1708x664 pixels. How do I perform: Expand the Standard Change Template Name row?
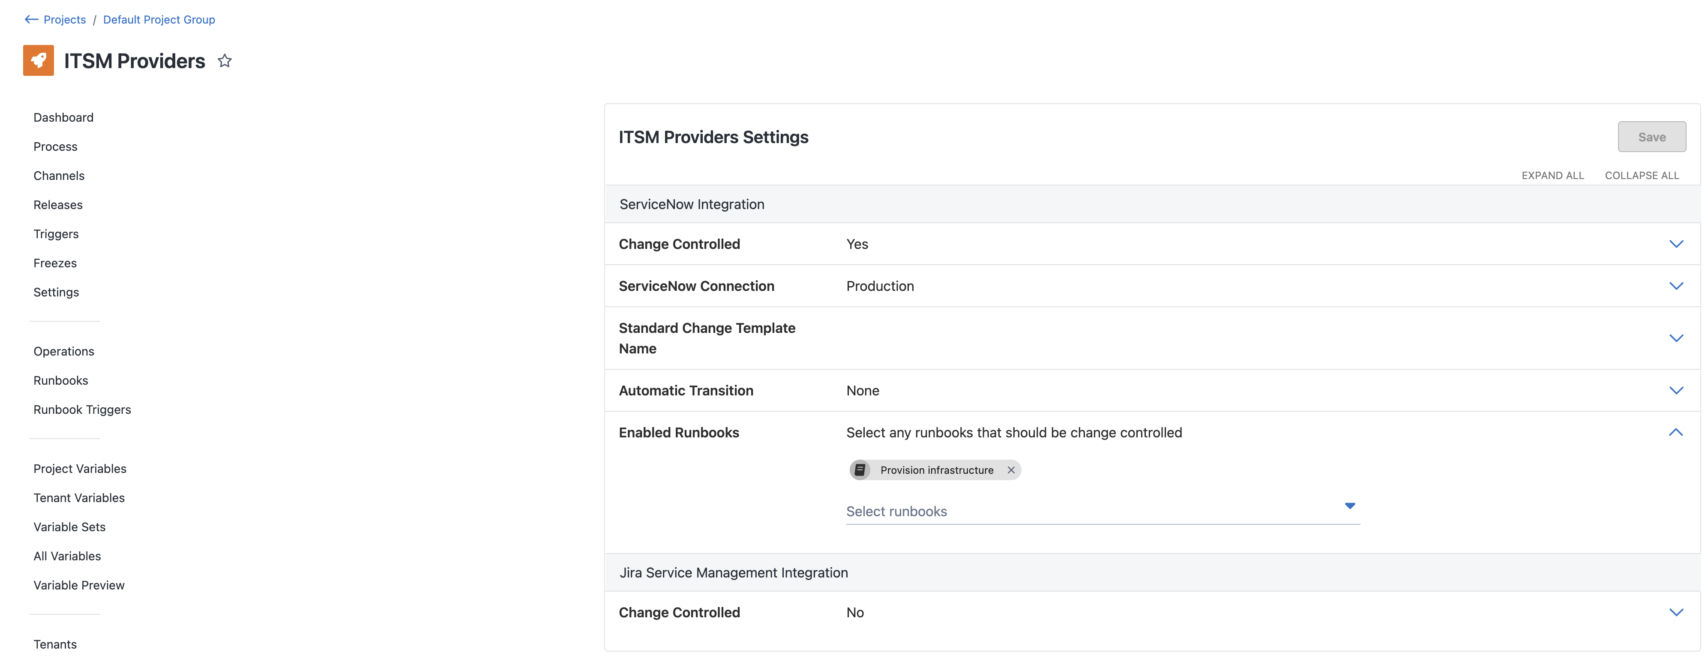tap(1675, 338)
